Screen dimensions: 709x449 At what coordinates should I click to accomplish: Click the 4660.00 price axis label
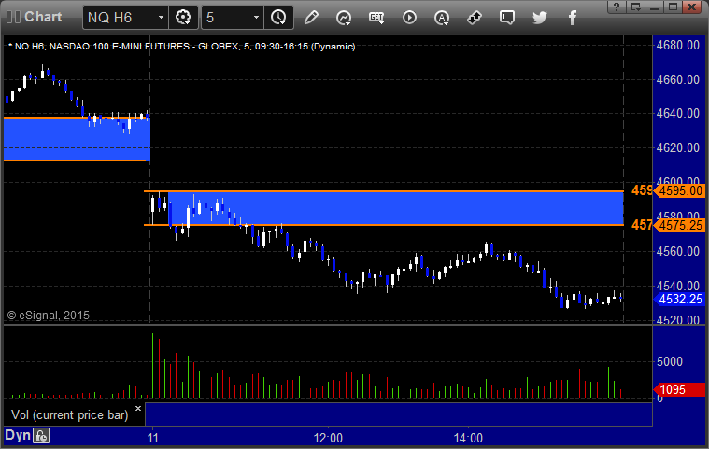[678, 79]
